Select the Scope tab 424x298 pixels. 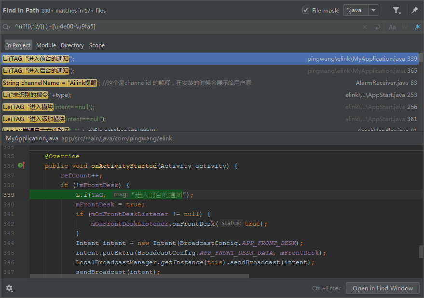click(x=97, y=45)
